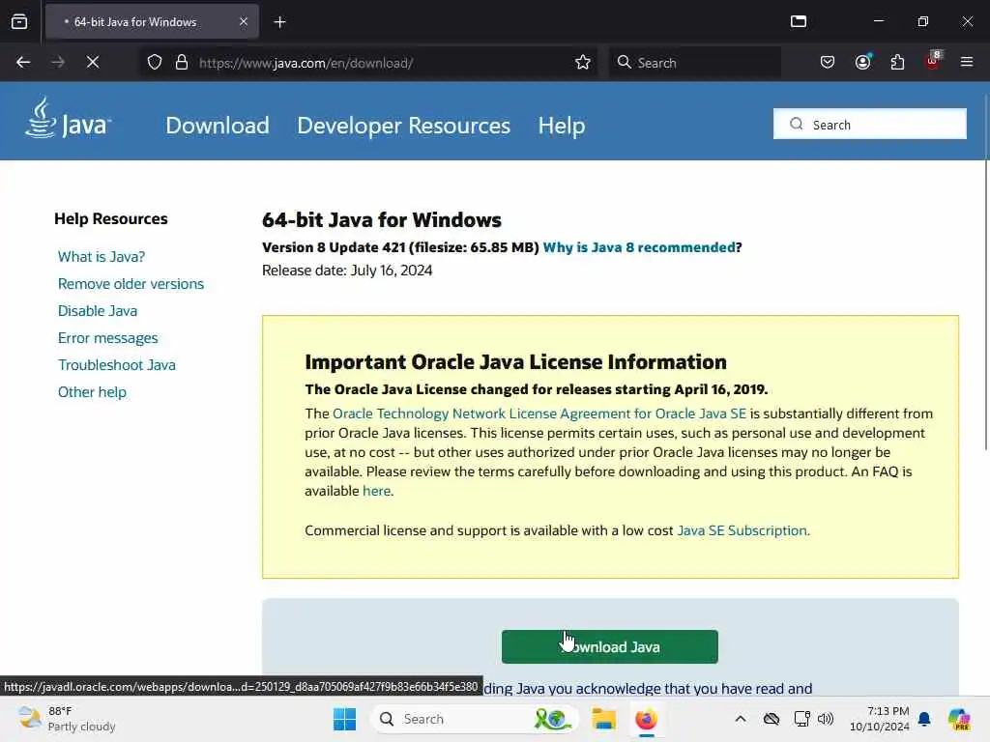
Task: Show hidden tray icons chevron
Action: click(741, 719)
